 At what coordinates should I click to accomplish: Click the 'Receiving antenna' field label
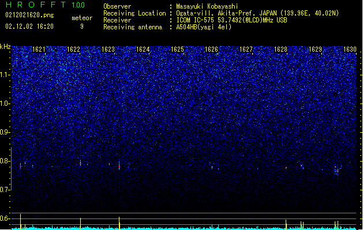133,27
